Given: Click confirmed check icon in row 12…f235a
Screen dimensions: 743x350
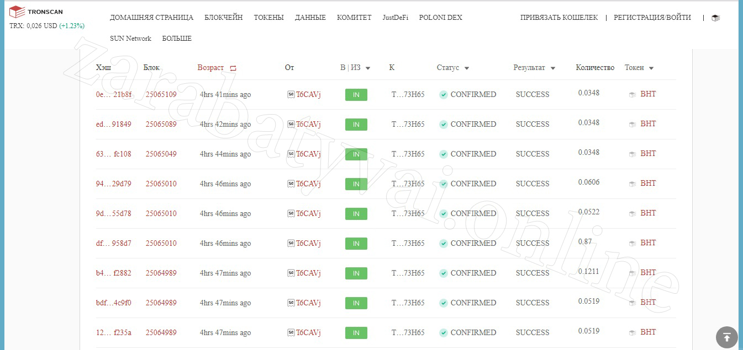Looking at the screenshot, I should (x=443, y=332).
